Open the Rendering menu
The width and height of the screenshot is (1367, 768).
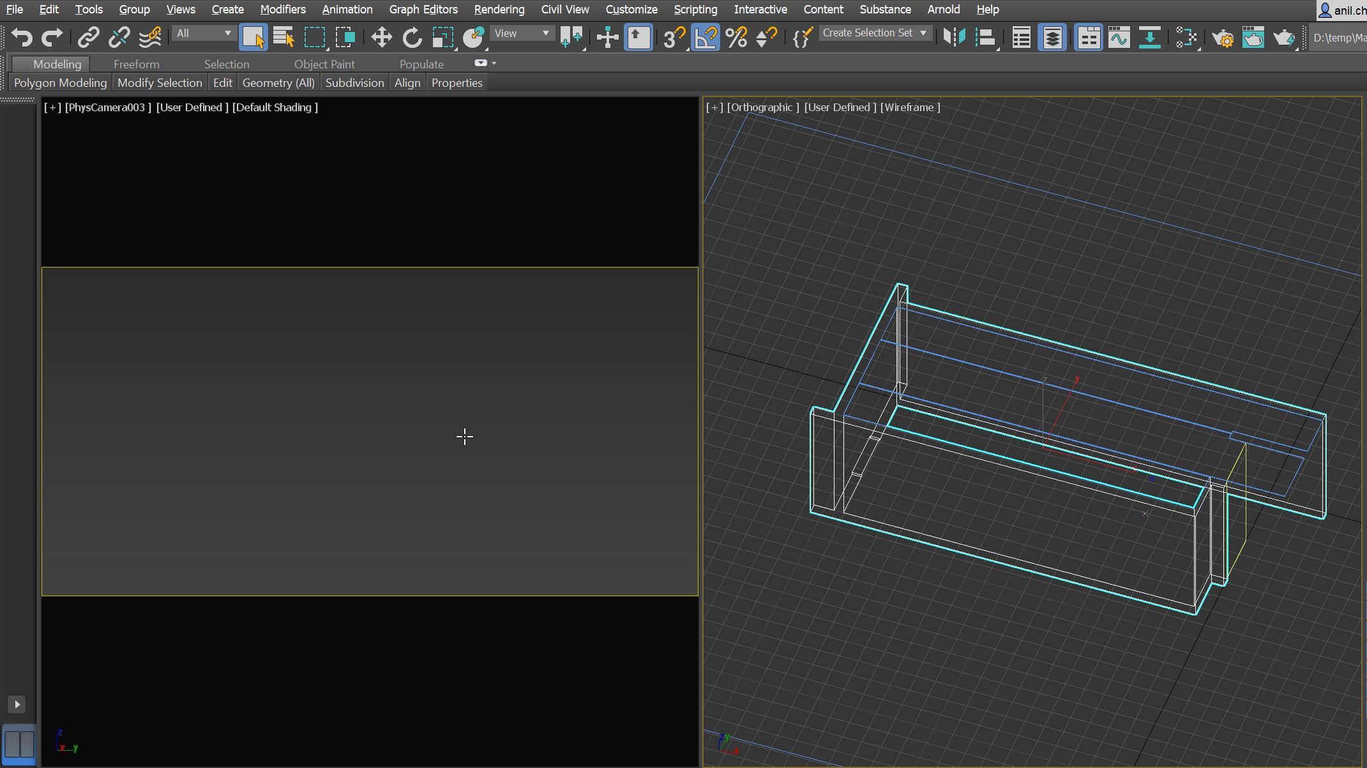[x=499, y=9]
